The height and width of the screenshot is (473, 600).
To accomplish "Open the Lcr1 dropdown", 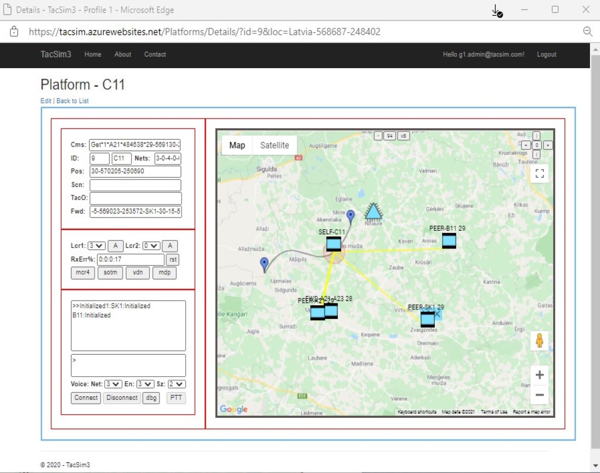I will point(96,245).
